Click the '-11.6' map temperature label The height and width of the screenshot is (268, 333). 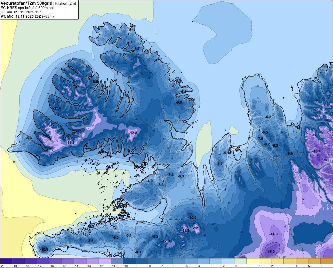57,108
